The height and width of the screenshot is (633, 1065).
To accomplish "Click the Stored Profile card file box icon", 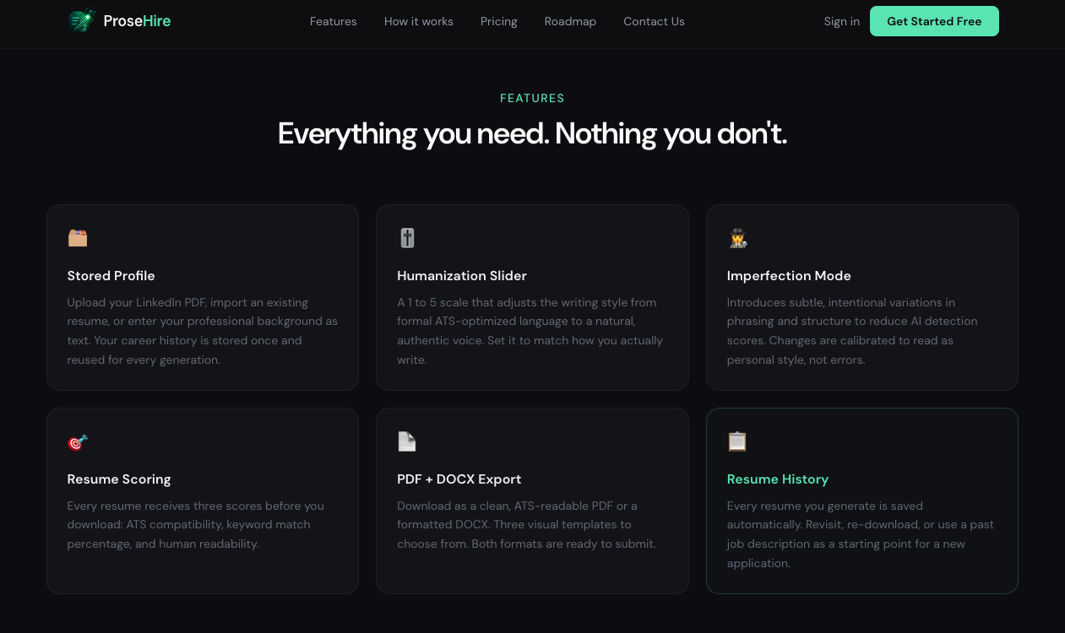I will click(x=78, y=238).
